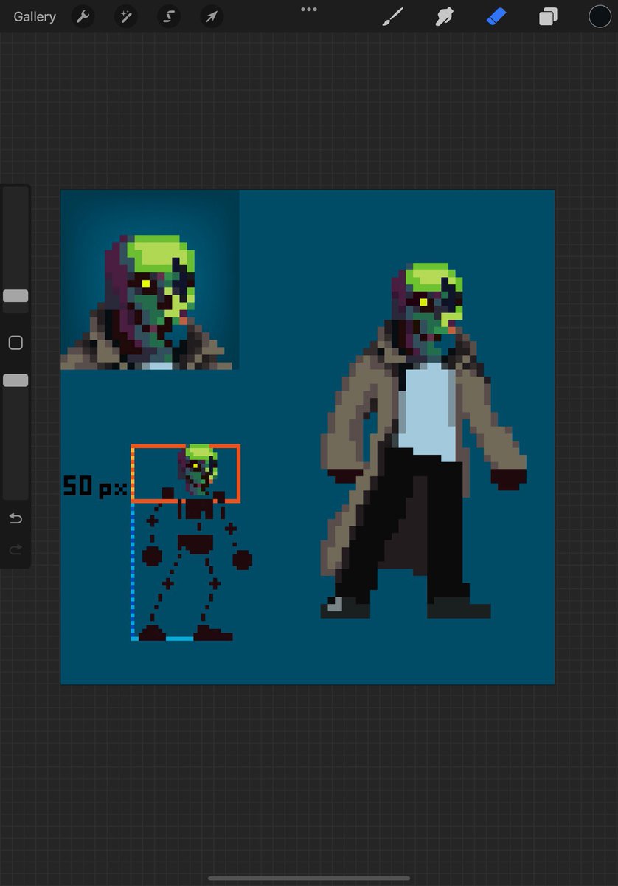This screenshot has height=886, width=618.
Task: Open the color picker circle
Action: click(x=600, y=16)
